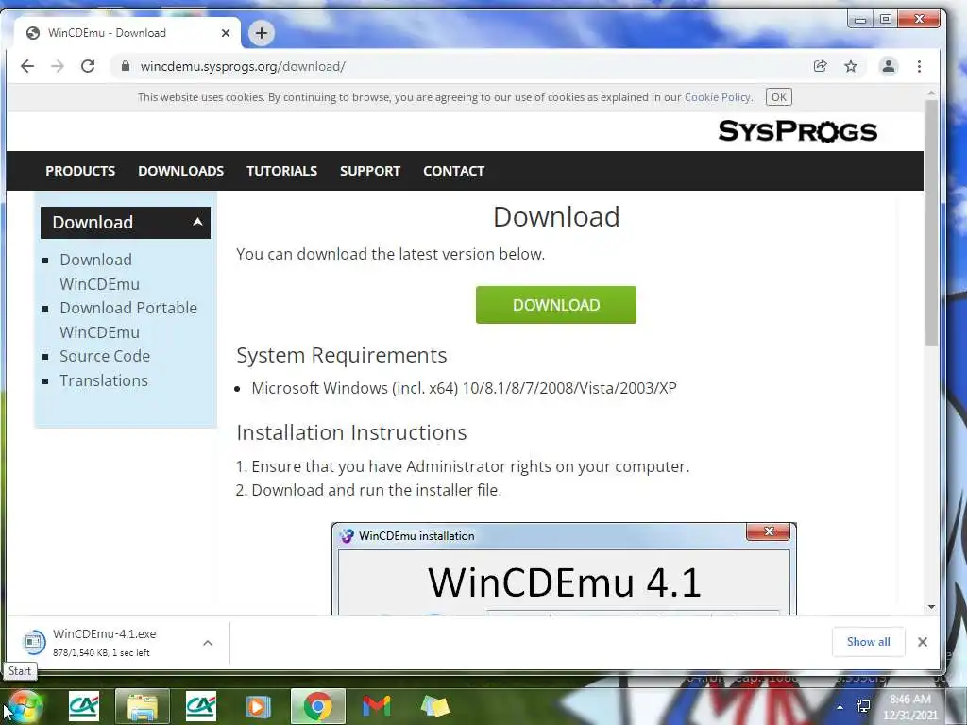Open the Chrome profile avatar
This screenshot has height=725, width=967.
[x=888, y=66]
